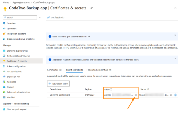
Task: Click the Authentication (Preview) icon
Action: [x=4, y=56]
